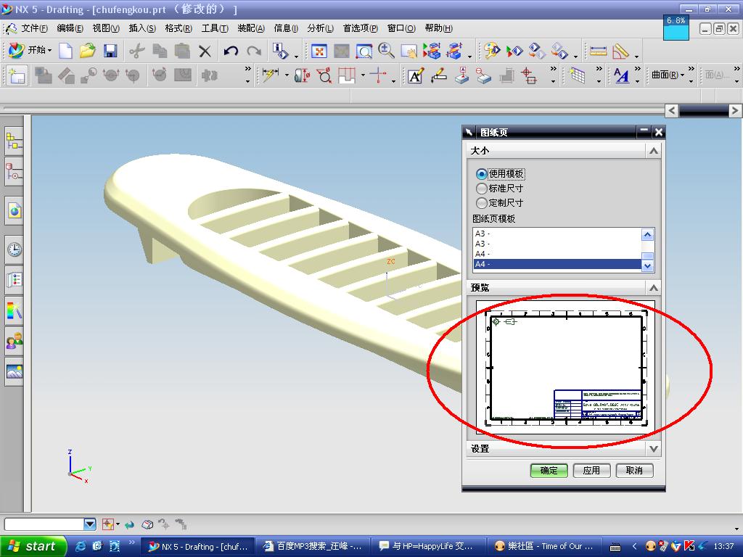Open the 装配(A) menu
743x557 pixels.
251,28
